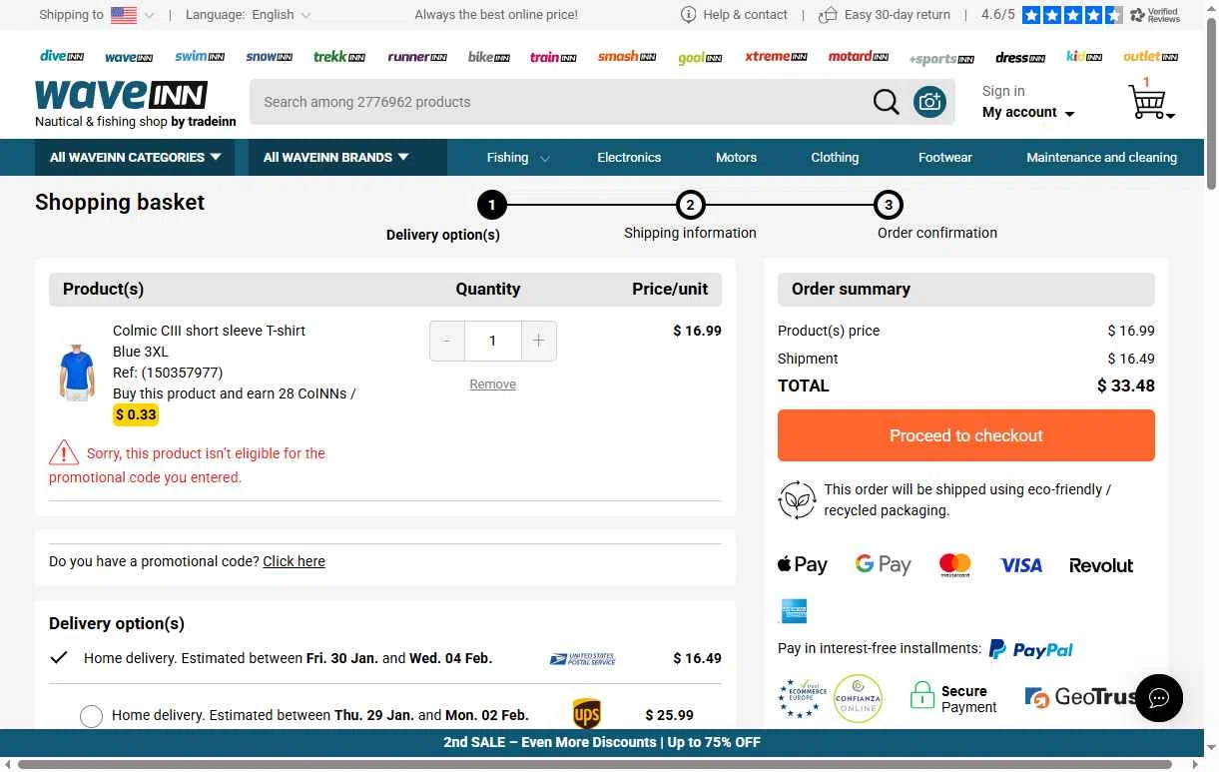Image resolution: width=1219 pixels, height=772 pixels.
Task: Open the Electronics menu
Action: [x=629, y=157]
